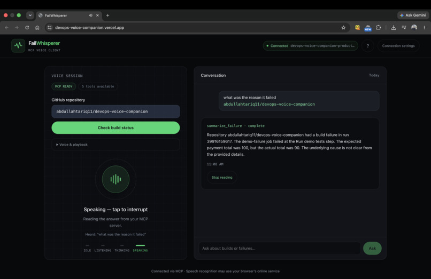Click the Check build status button
Viewport: 431px width, 279px height.
pyautogui.click(x=116, y=127)
